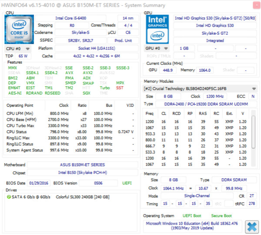The image size is (261, 235).
Task: Click the Freq column header
Action: click(150, 114)
